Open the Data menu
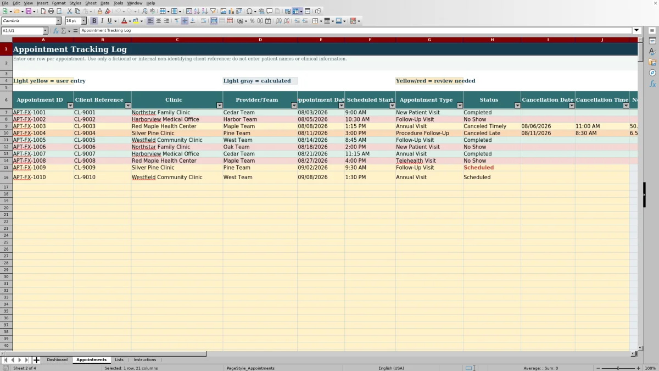This screenshot has height=371, width=659. click(105, 3)
